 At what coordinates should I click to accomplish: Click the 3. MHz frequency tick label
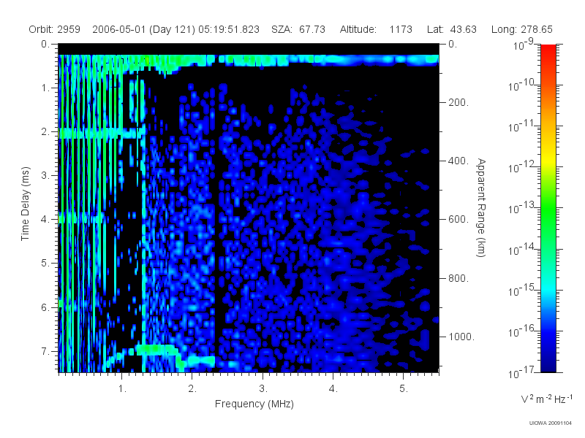tap(263, 389)
